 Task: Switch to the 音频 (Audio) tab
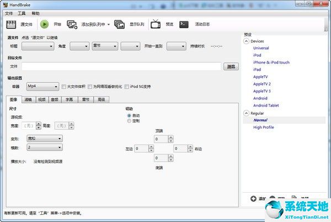(55, 99)
